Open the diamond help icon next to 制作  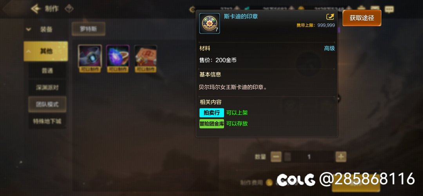69,9
